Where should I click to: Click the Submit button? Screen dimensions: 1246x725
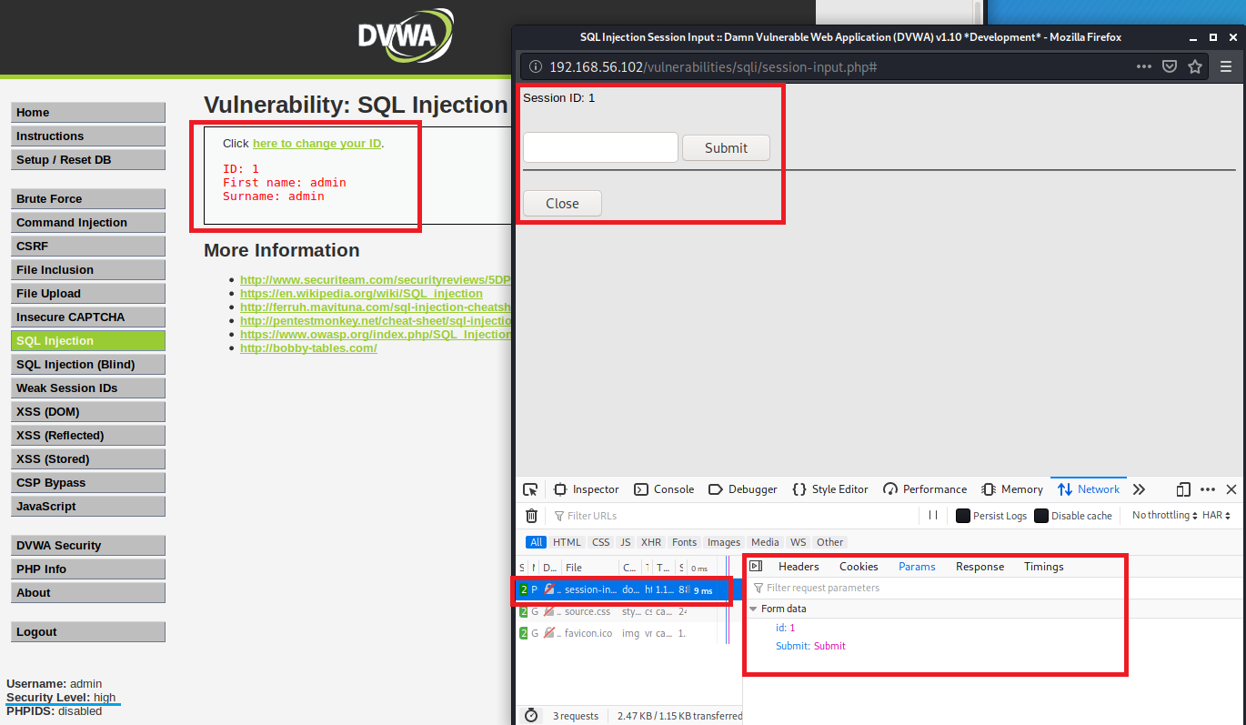pyautogui.click(x=726, y=147)
